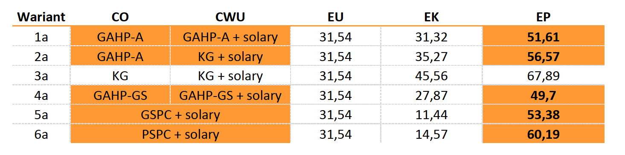Click the bold EP value 49,7
Viewport: 625px width, 155px height.
tap(544, 95)
